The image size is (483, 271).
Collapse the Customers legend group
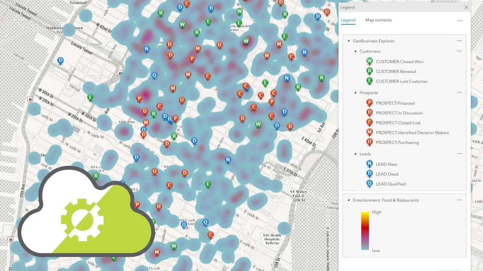pos(355,51)
